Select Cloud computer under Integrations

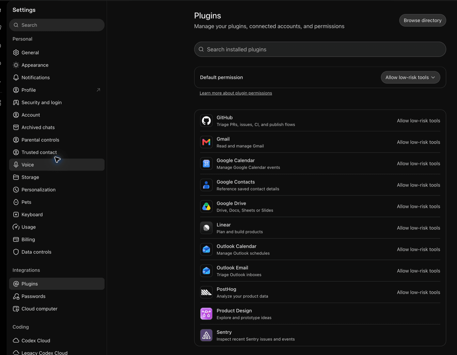(x=57, y=309)
